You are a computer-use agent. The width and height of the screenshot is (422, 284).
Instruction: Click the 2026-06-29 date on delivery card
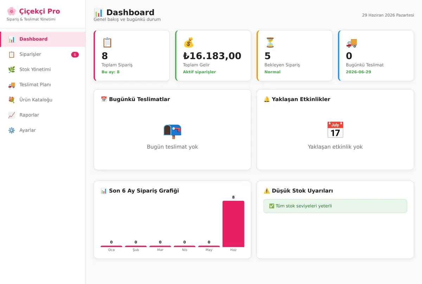pyautogui.click(x=358, y=72)
